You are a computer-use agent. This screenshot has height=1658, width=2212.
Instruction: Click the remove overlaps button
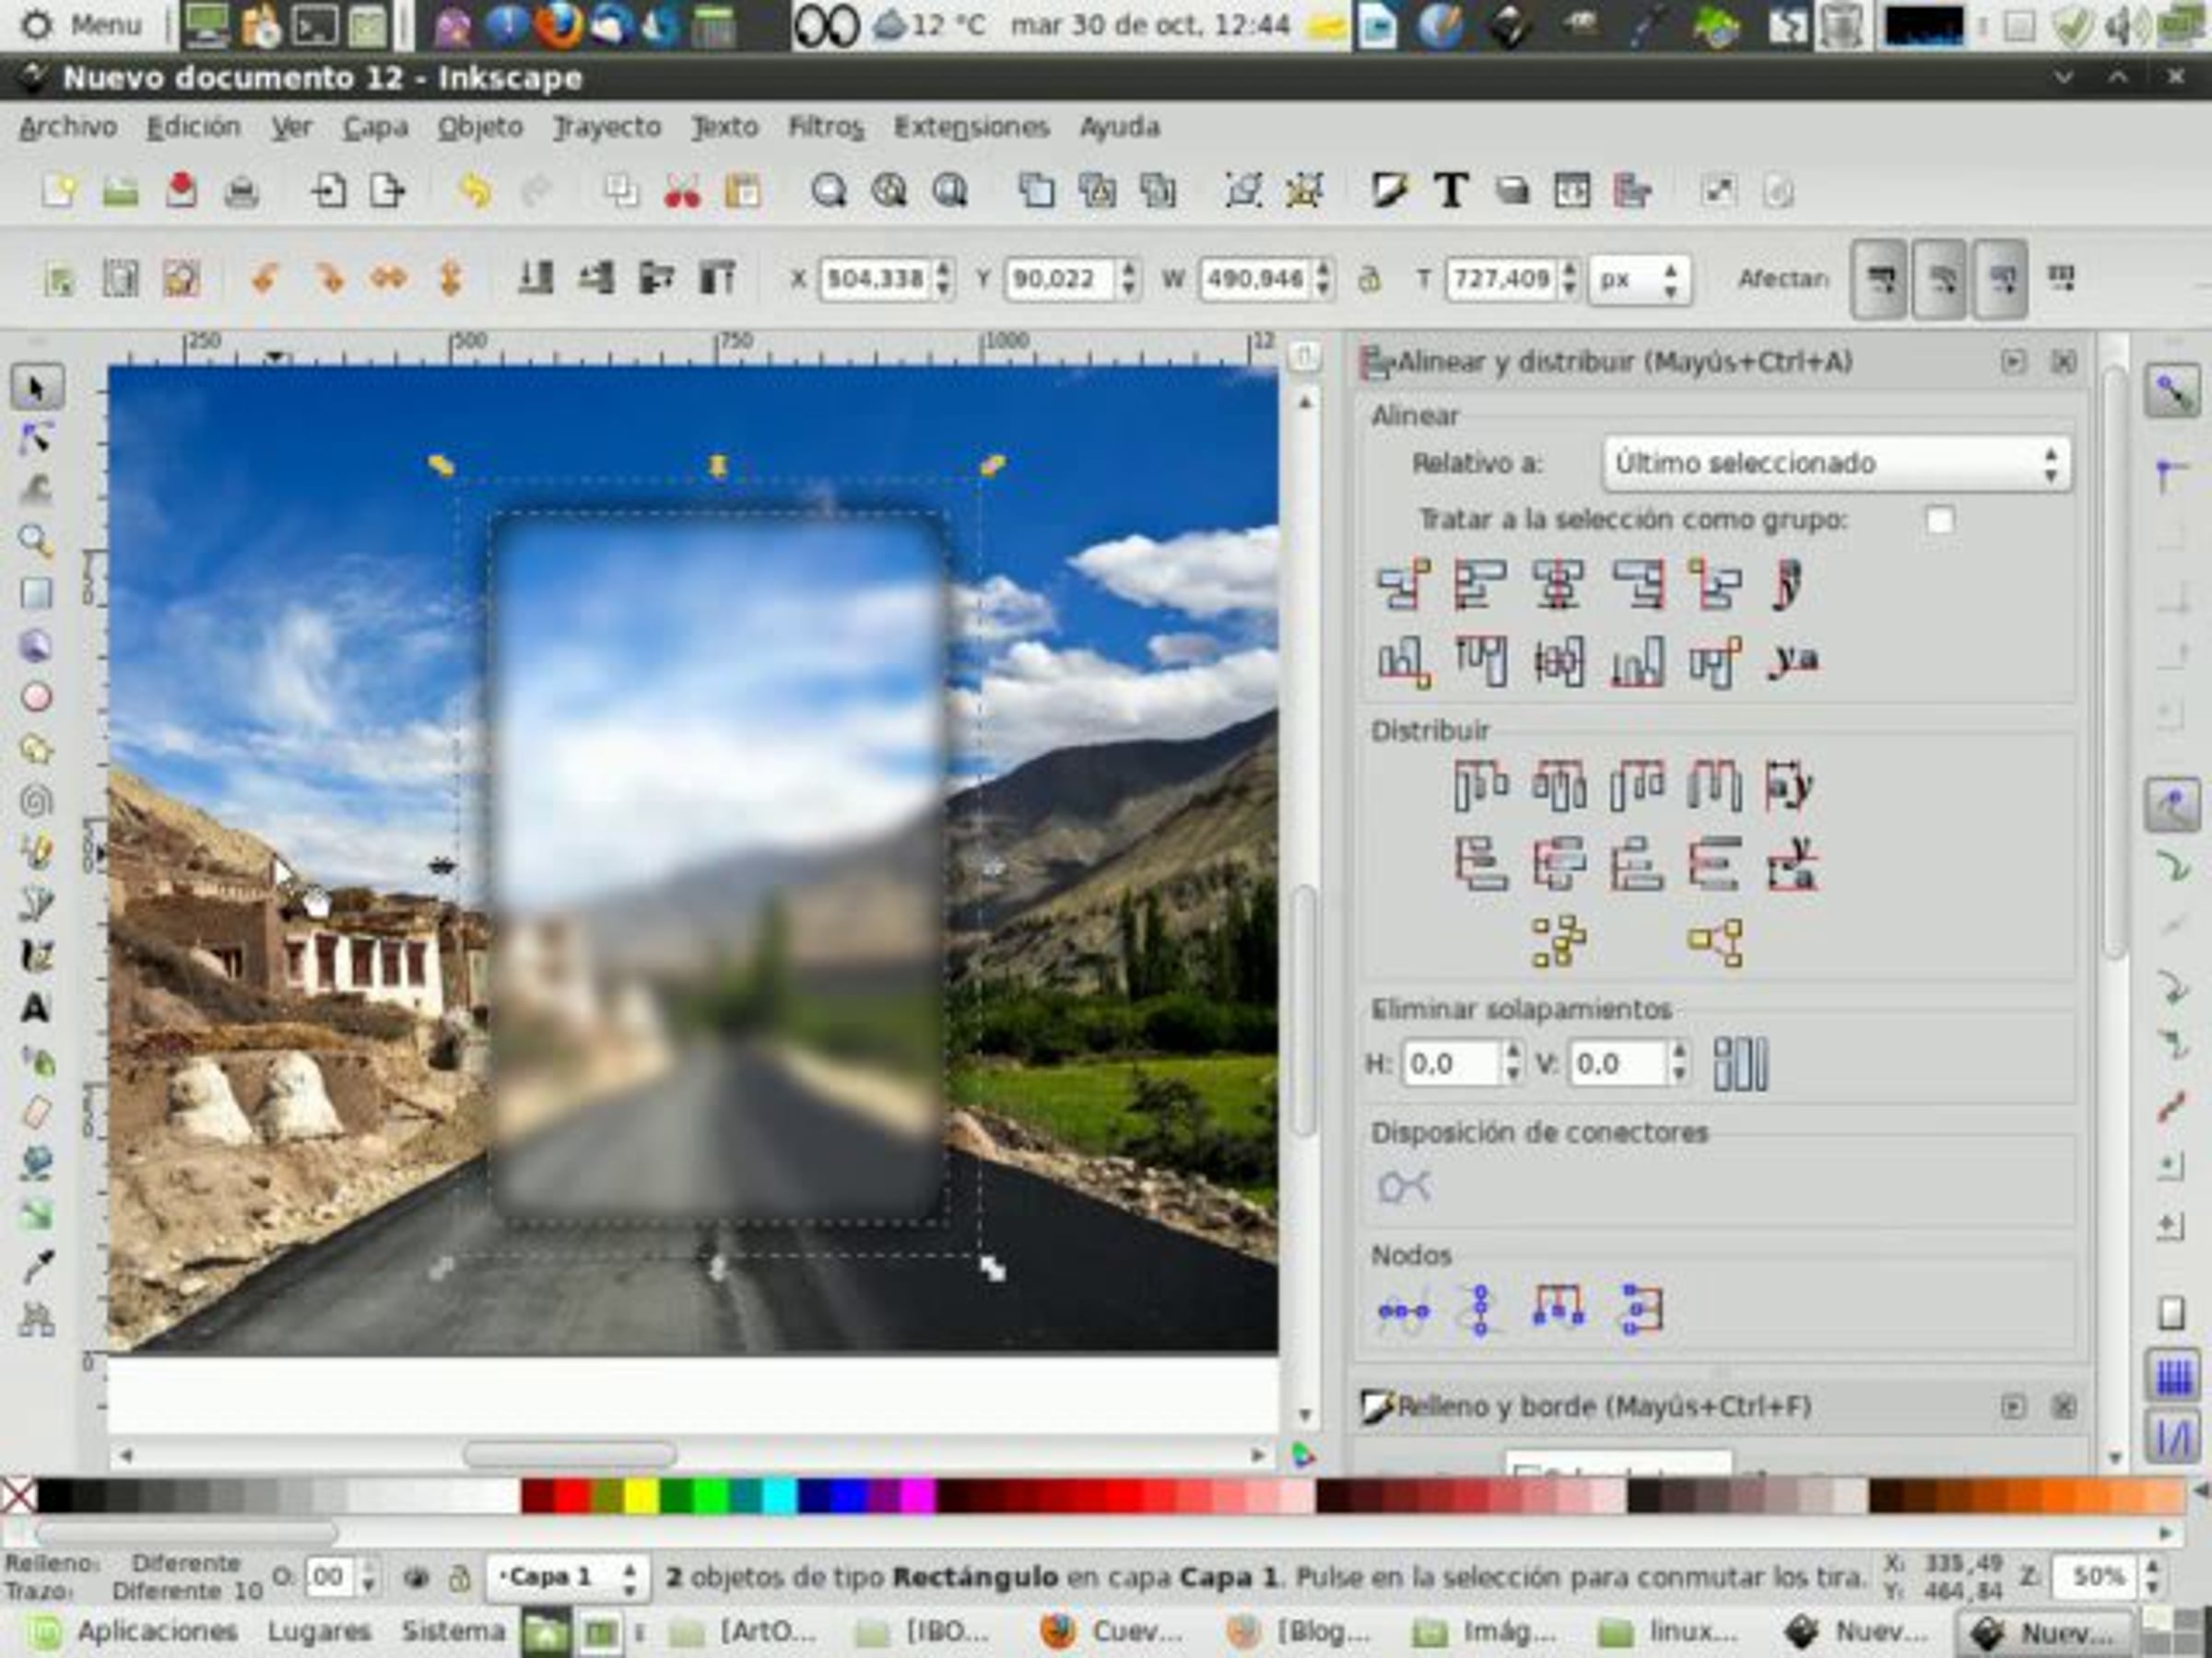pos(1740,1063)
